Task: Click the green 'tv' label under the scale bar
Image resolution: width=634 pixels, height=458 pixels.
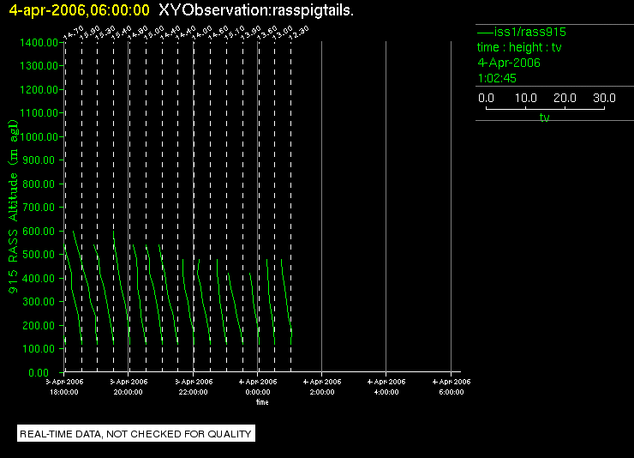Action: (x=544, y=118)
